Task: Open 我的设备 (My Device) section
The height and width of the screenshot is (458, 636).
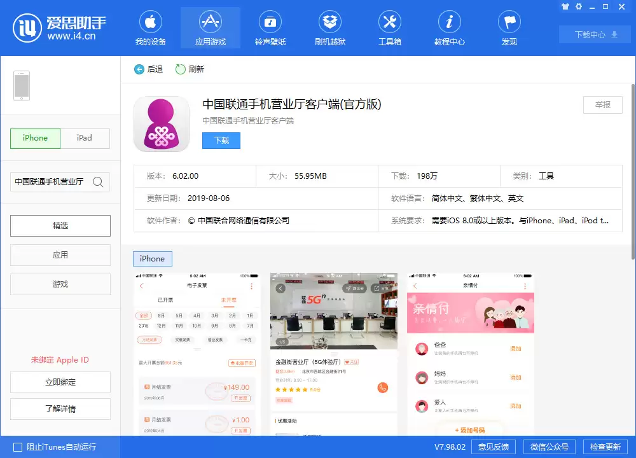Action: pyautogui.click(x=151, y=29)
